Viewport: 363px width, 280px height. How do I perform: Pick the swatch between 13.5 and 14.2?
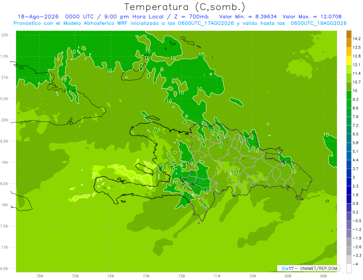coord(349,43)
